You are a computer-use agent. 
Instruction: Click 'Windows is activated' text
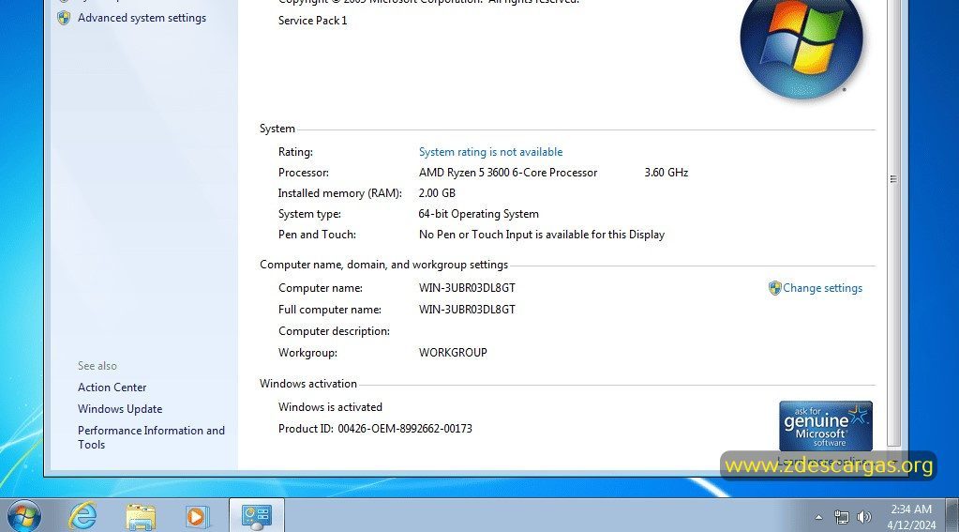coord(330,407)
